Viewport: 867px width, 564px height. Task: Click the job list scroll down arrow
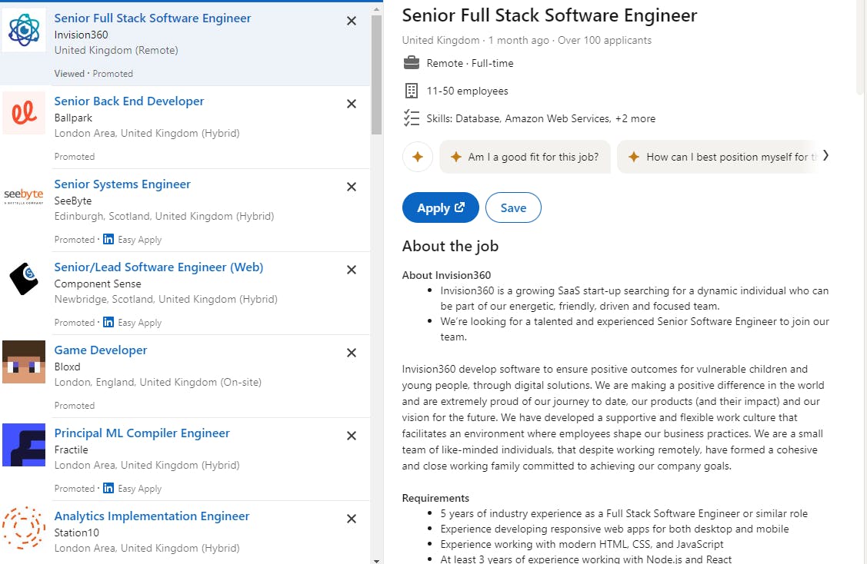[x=376, y=560]
